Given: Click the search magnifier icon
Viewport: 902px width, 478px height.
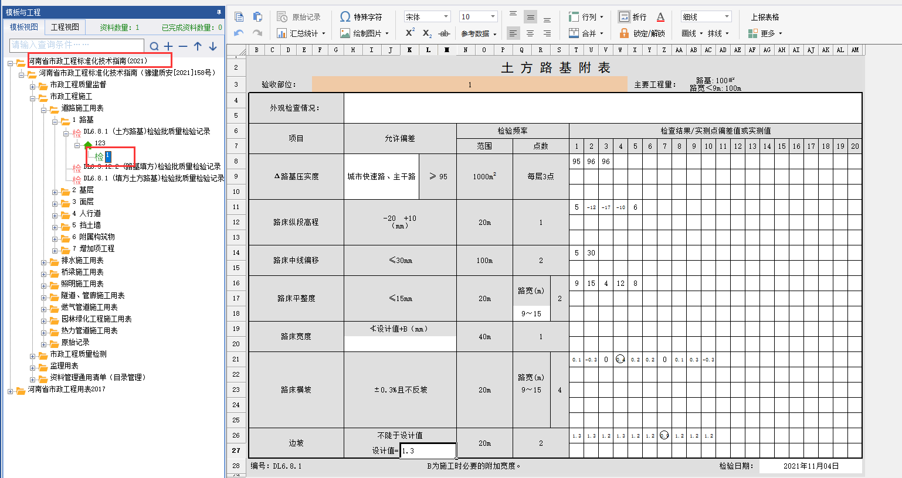Looking at the screenshot, I should point(154,46).
